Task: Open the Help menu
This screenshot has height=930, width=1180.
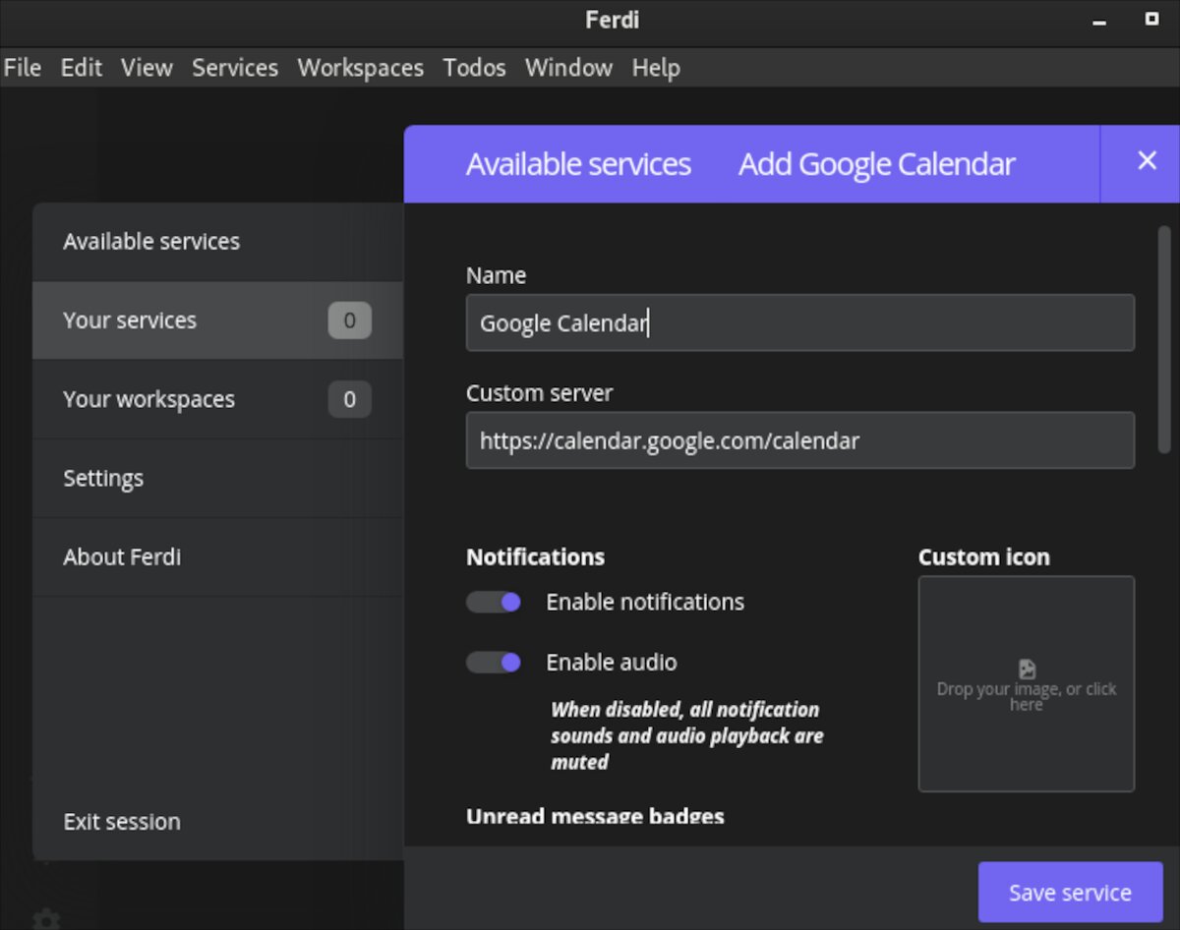Action: (x=656, y=68)
